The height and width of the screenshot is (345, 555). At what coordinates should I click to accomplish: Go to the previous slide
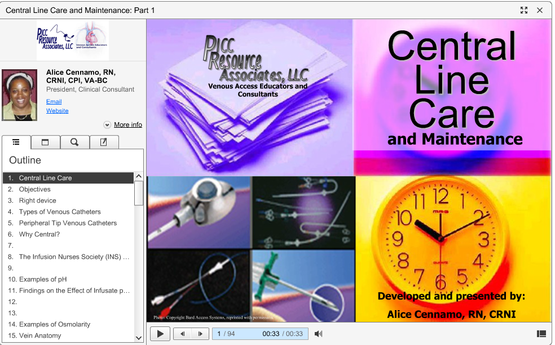coord(183,334)
